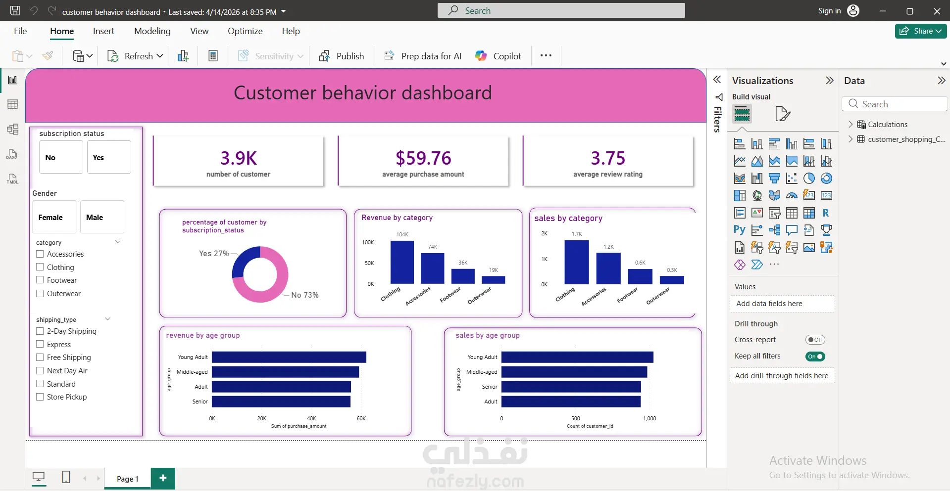The height and width of the screenshot is (491, 950).
Task: Open the Refresh dropdown arrow
Action: 160,56
